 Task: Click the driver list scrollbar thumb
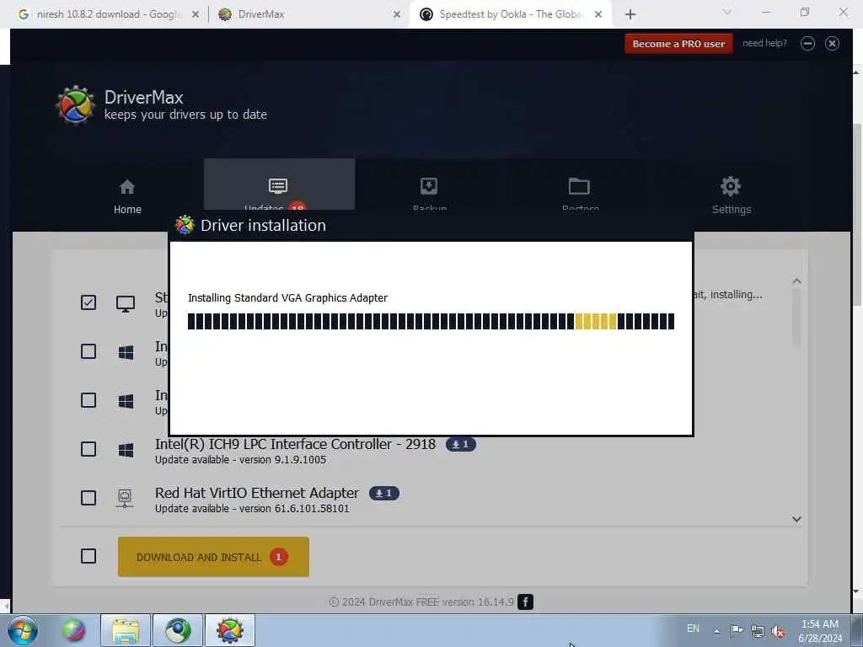[796, 318]
